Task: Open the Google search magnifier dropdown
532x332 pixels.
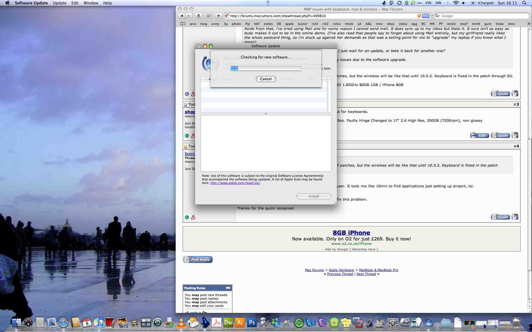Action: 438,16
